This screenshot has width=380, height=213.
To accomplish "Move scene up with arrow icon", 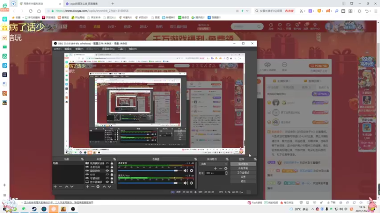I will click(x=66, y=186).
